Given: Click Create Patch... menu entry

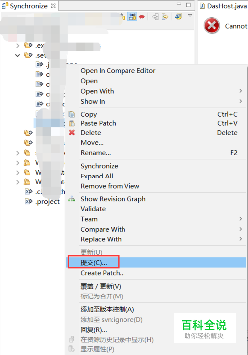Looking at the screenshot, I should [x=103, y=273].
